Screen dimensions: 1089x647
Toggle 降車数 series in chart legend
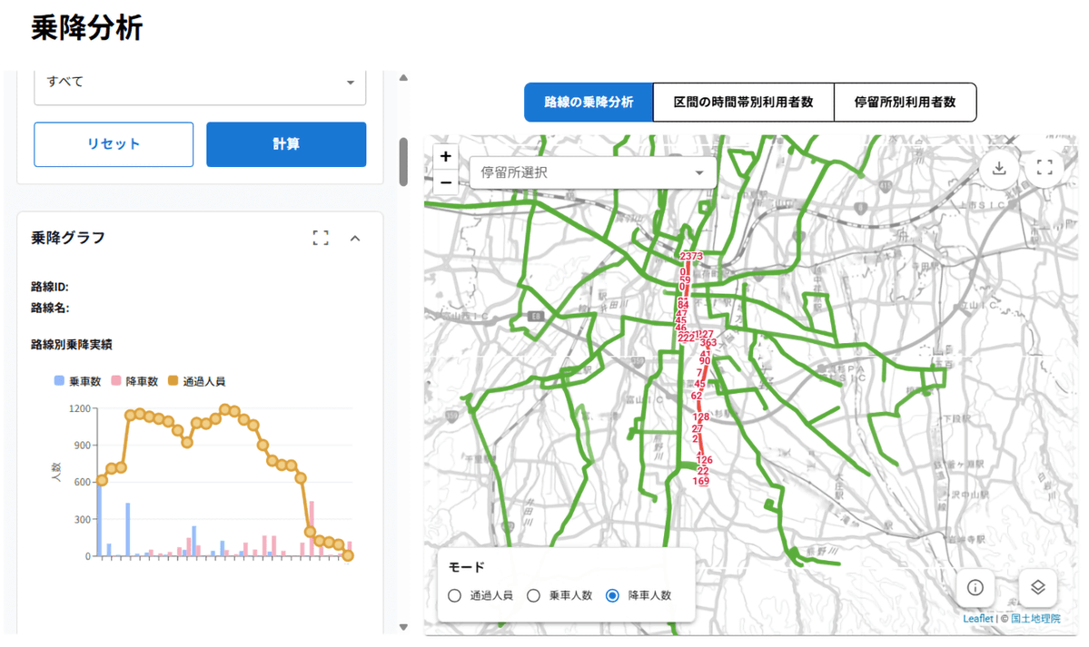[134, 381]
